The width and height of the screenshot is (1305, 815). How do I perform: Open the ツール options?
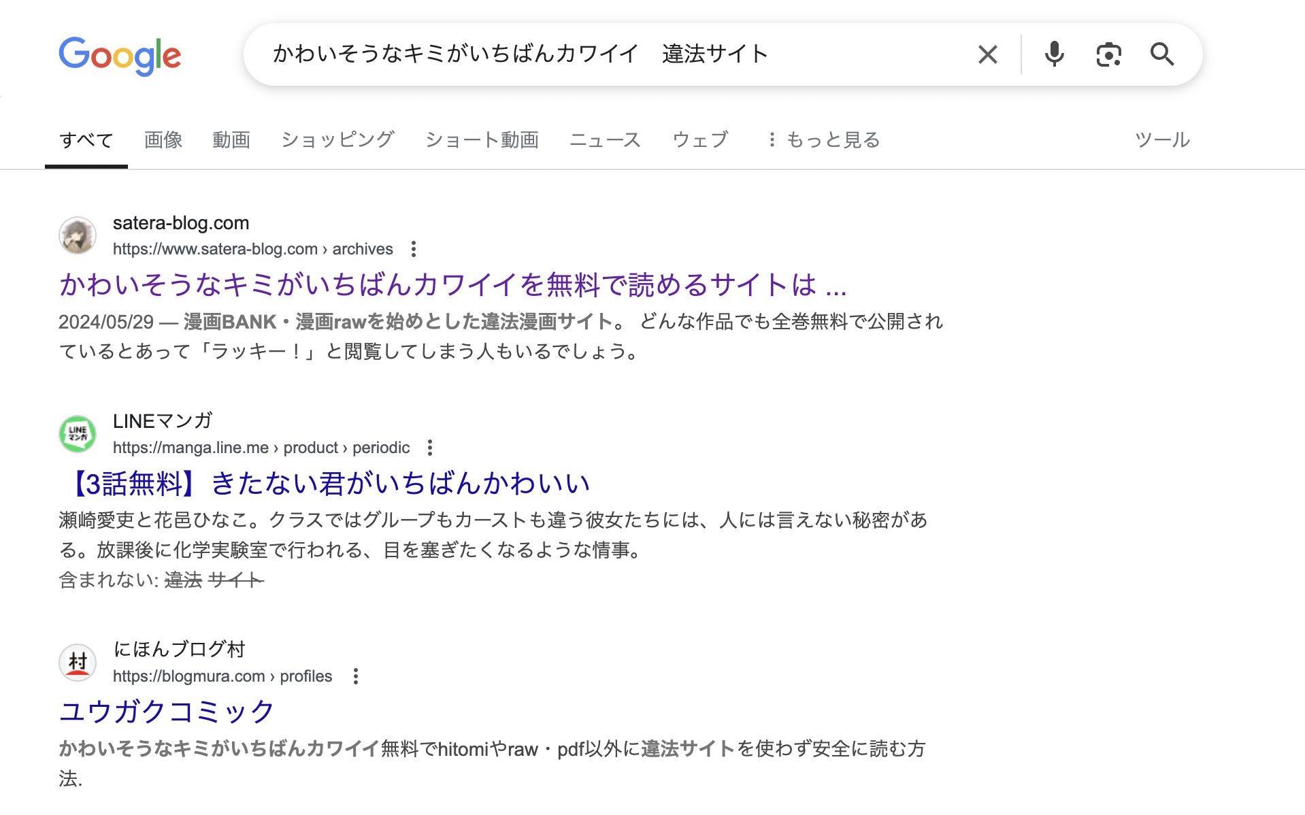pyautogui.click(x=1162, y=140)
